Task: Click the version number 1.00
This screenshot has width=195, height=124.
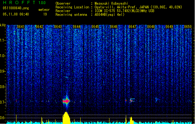Action: point(42,3)
